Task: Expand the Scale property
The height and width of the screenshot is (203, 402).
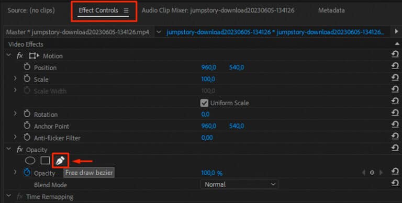Action: click(15, 78)
